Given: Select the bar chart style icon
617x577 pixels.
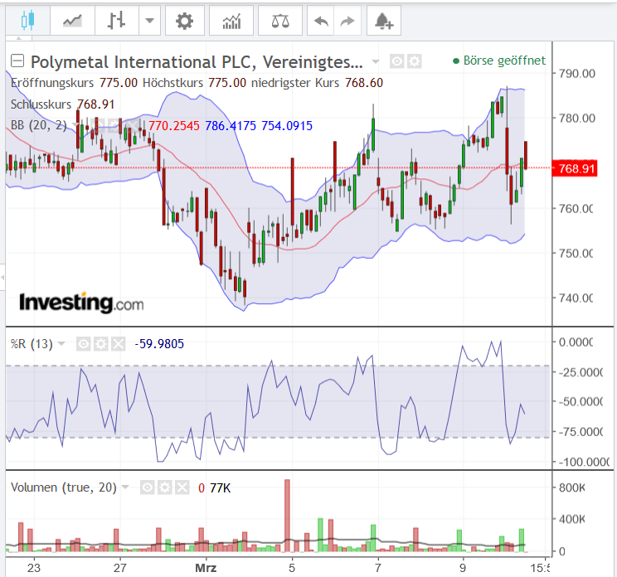Looking at the screenshot, I should pyautogui.click(x=117, y=21).
